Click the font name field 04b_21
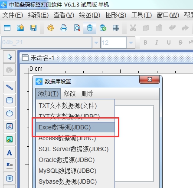The width and height of the screenshot is (193, 188). [x=46, y=43]
